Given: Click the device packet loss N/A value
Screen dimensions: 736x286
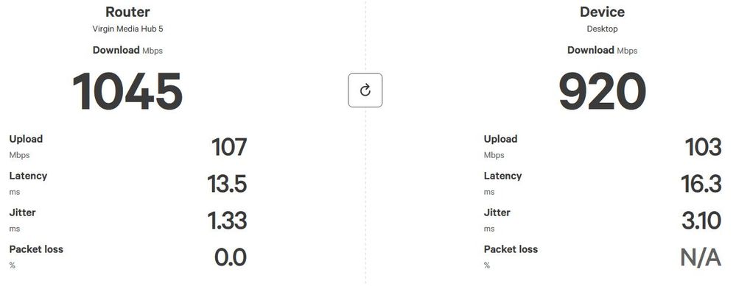Looking at the screenshot, I should point(701,258).
